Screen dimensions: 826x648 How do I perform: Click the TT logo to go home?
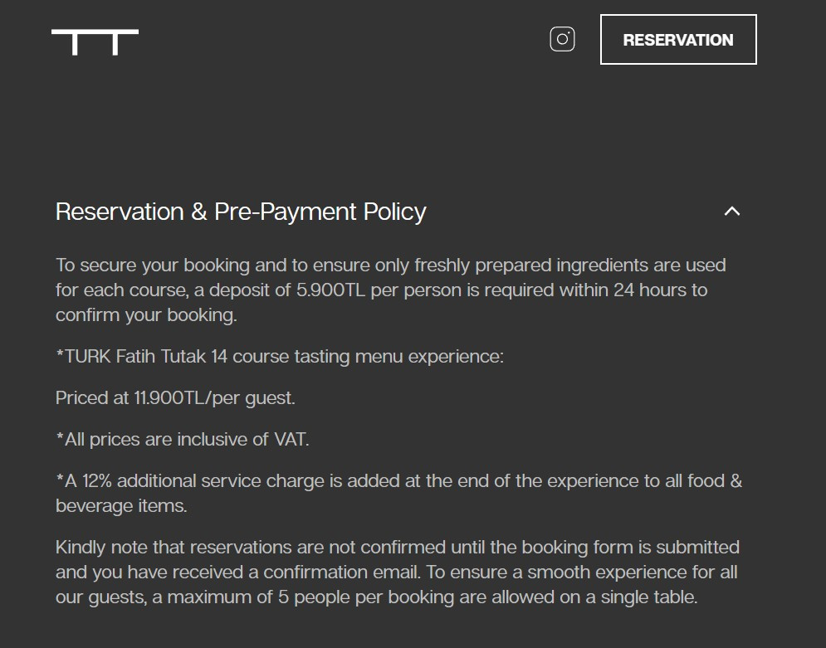[95, 42]
